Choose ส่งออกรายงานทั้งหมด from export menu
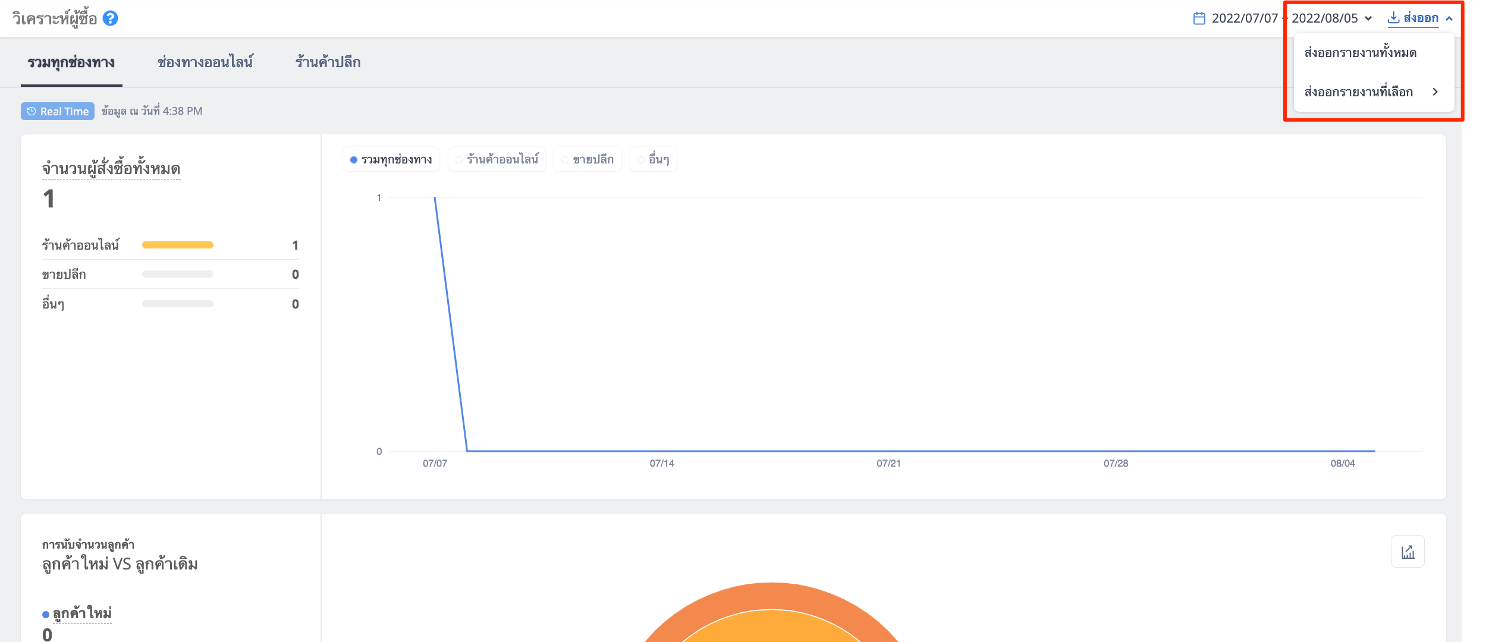Screen dimensions: 1489x642 pos(1361,53)
